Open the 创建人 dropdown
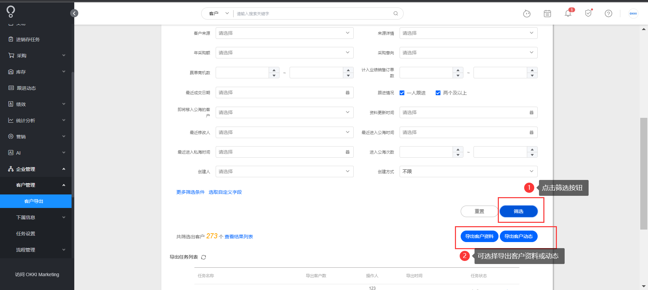This screenshot has width=648, height=290. click(285, 172)
